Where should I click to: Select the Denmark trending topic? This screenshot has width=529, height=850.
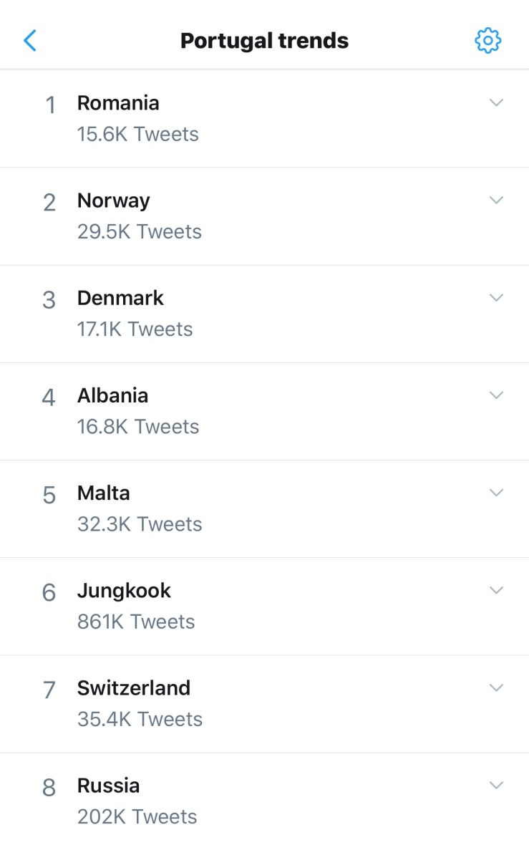(x=120, y=298)
